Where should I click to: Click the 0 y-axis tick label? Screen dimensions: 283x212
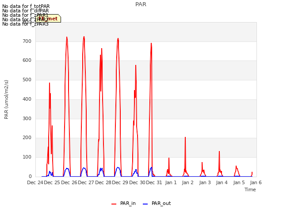click(x=30, y=176)
